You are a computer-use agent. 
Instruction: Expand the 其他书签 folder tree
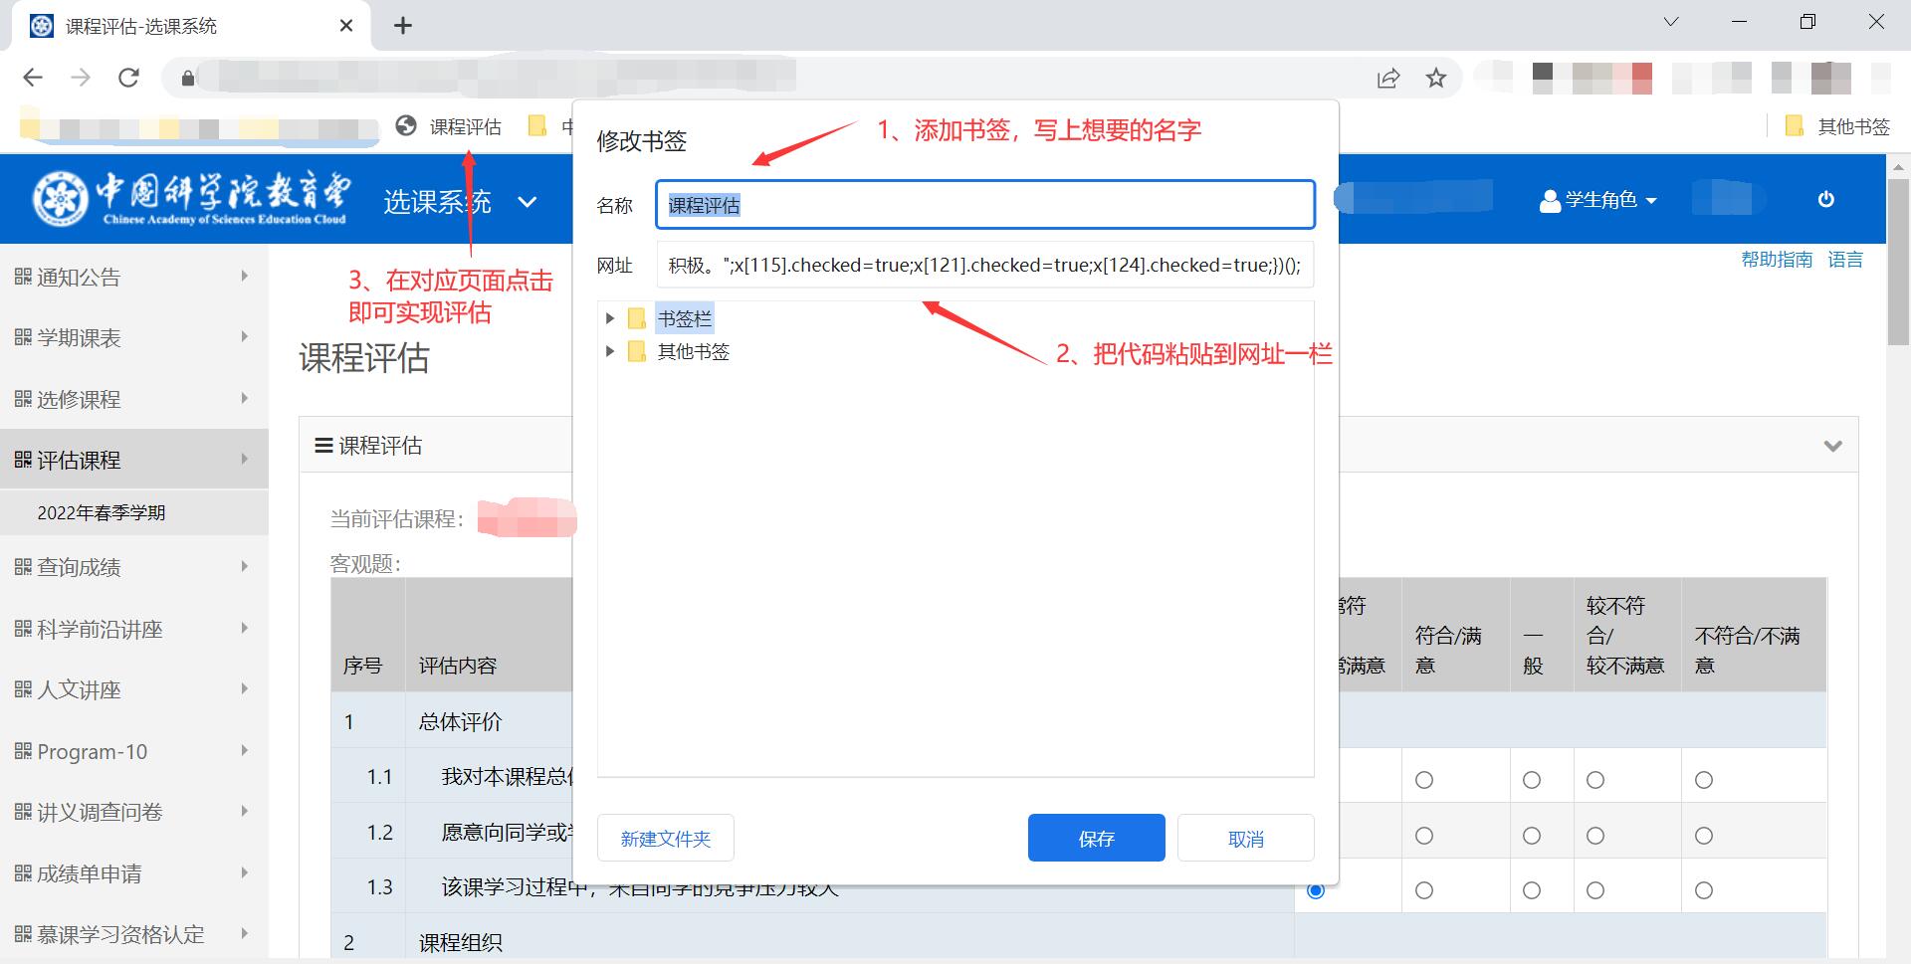(611, 351)
